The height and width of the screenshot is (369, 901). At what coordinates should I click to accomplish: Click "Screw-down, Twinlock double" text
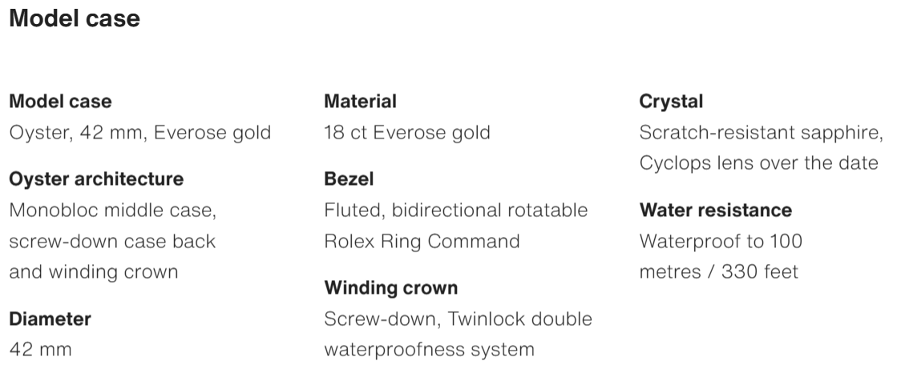[459, 319]
